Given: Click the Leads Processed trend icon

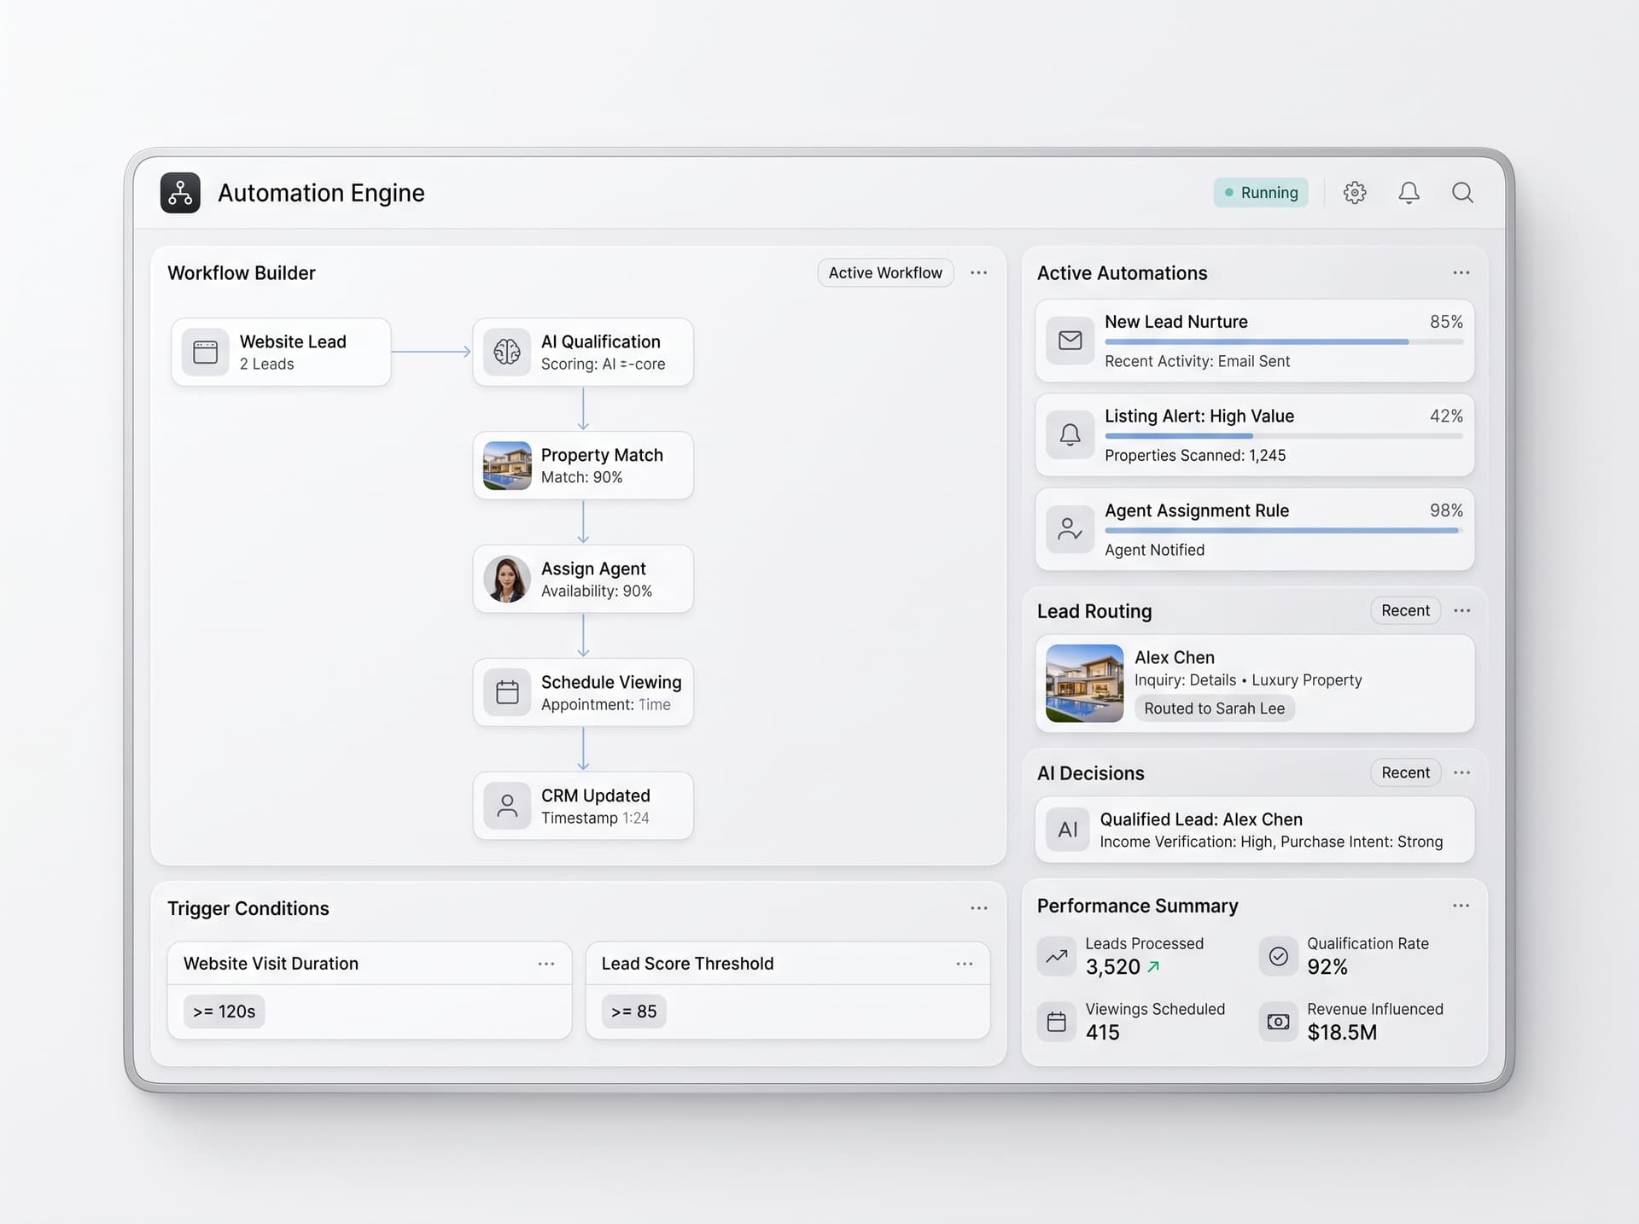Looking at the screenshot, I should pyautogui.click(x=1057, y=956).
